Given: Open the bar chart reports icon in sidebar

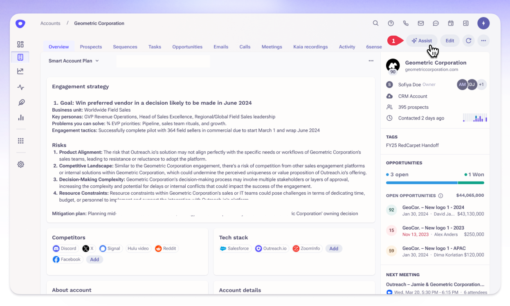Looking at the screenshot, I should [x=20, y=117].
